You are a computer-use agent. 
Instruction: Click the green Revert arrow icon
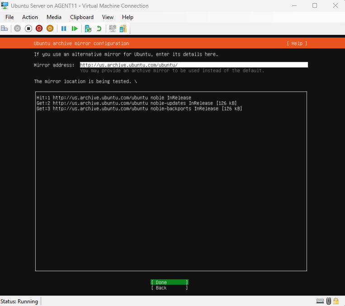point(99,29)
